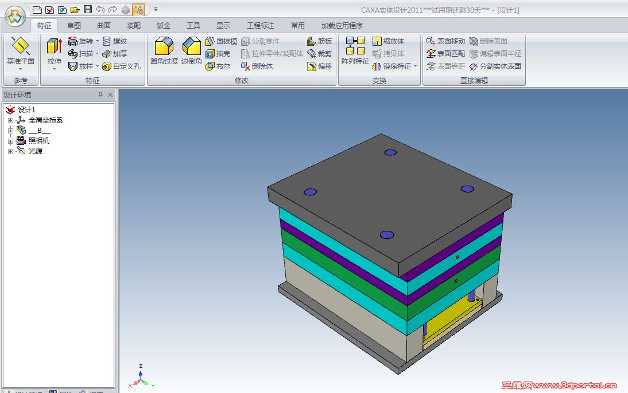This screenshot has width=628, height=393.
Task: Undo the last action
Action: tap(100, 10)
